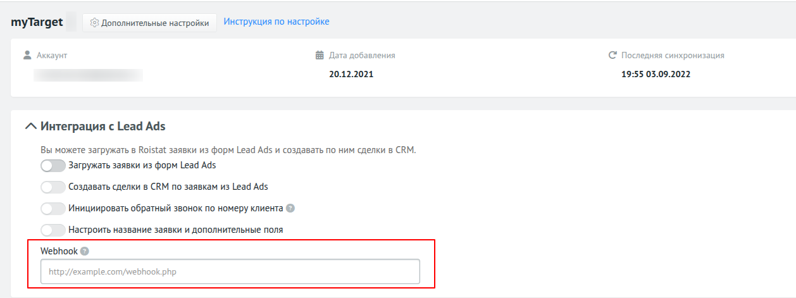Enable Загружать заявки из форм Lead Ads
This screenshot has width=796, height=298.
[x=53, y=166]
